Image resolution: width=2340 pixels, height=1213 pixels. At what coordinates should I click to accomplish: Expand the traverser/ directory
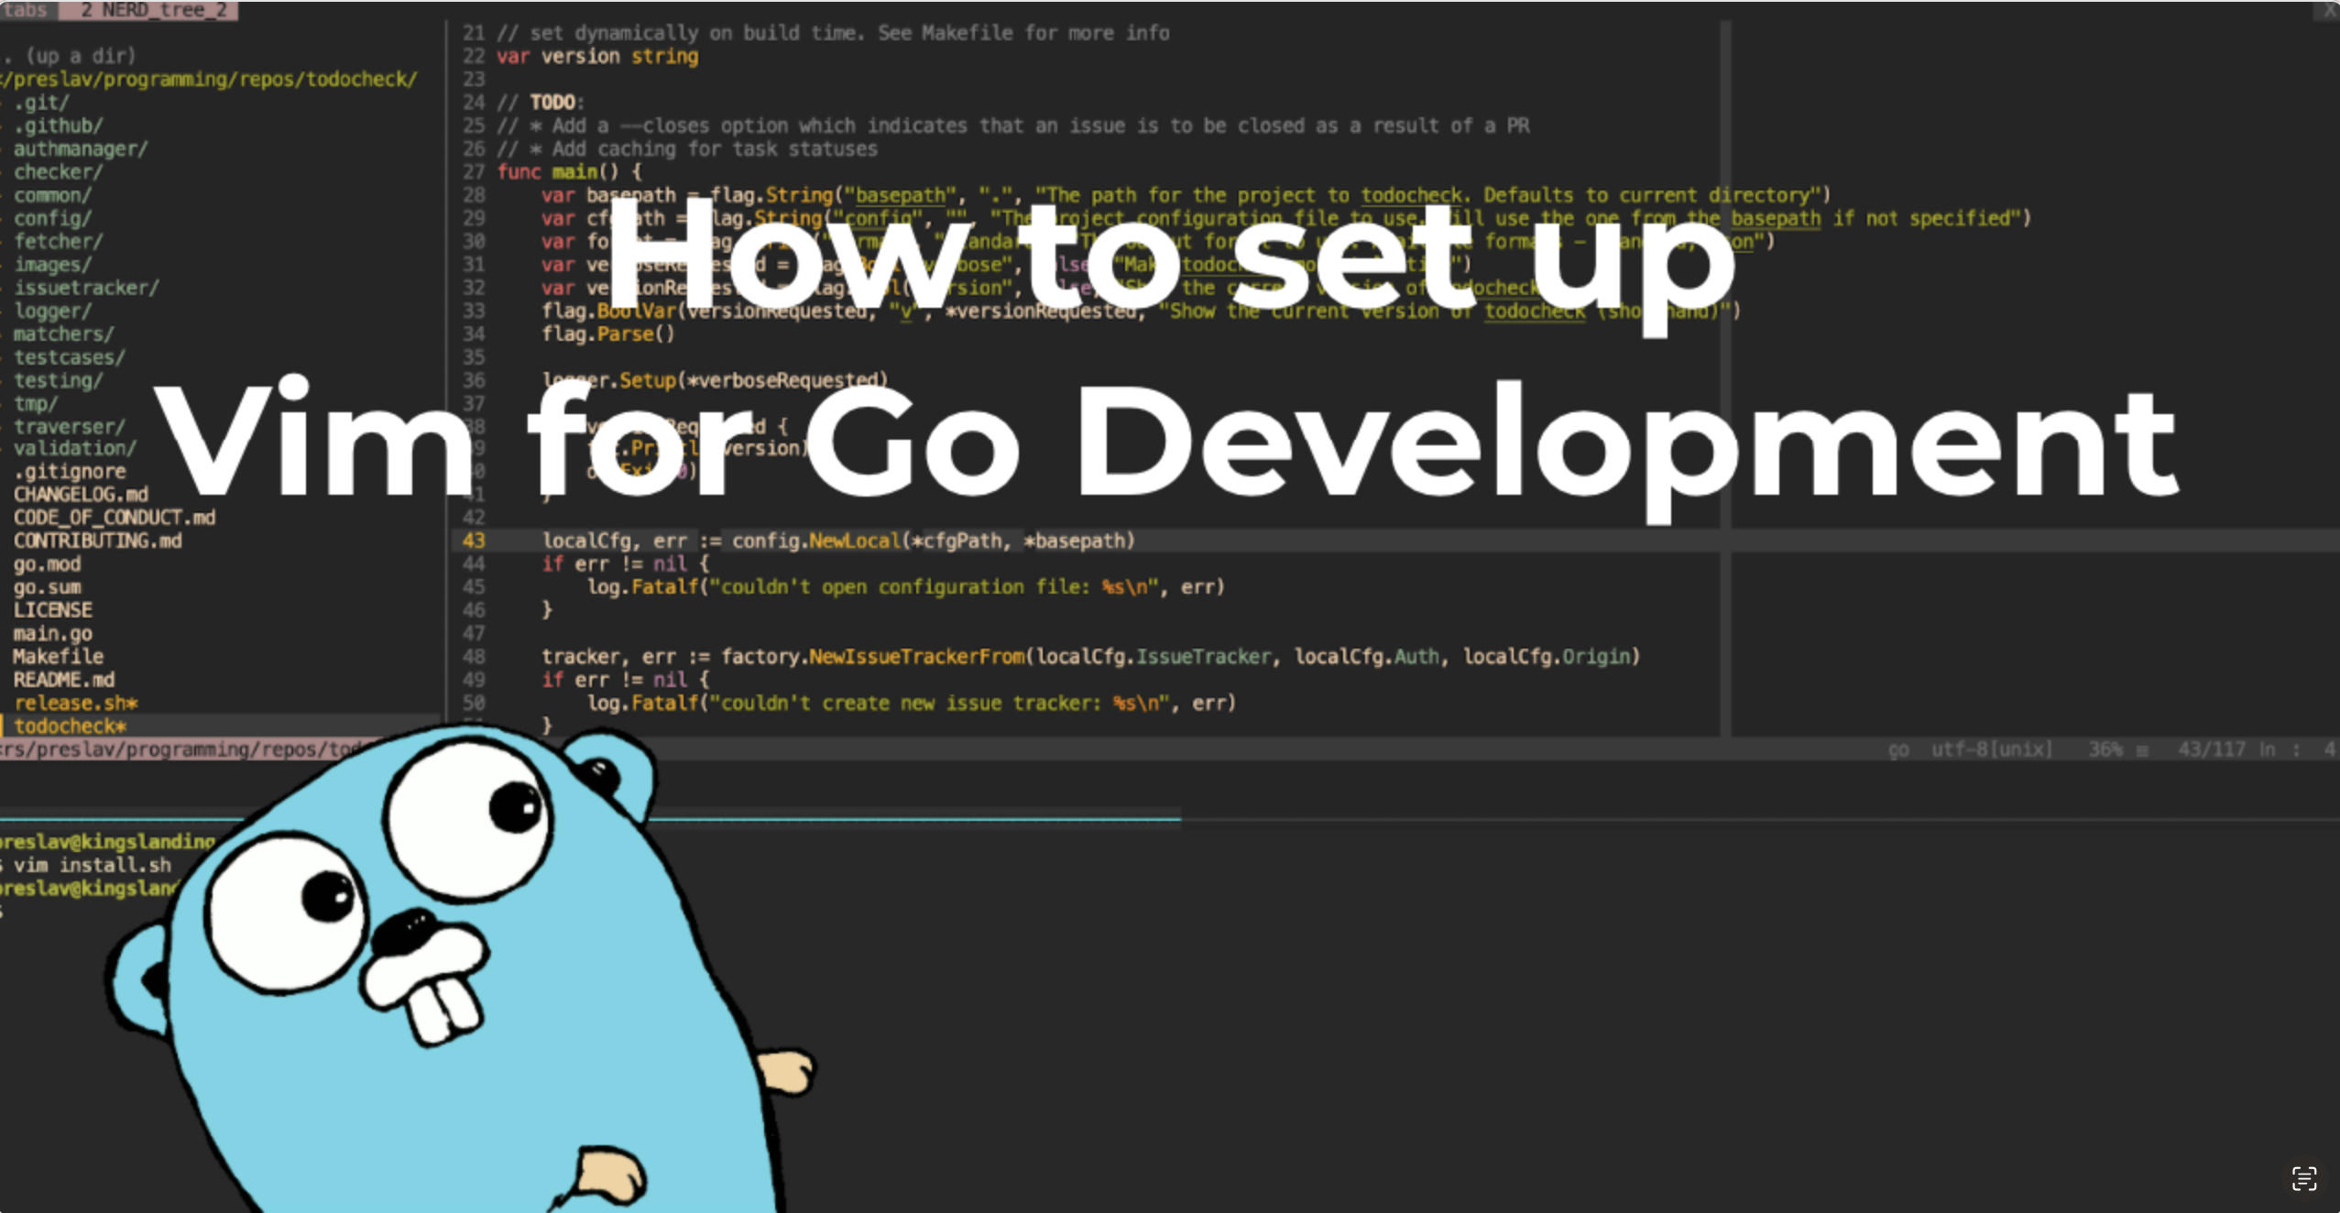[69, 427]
